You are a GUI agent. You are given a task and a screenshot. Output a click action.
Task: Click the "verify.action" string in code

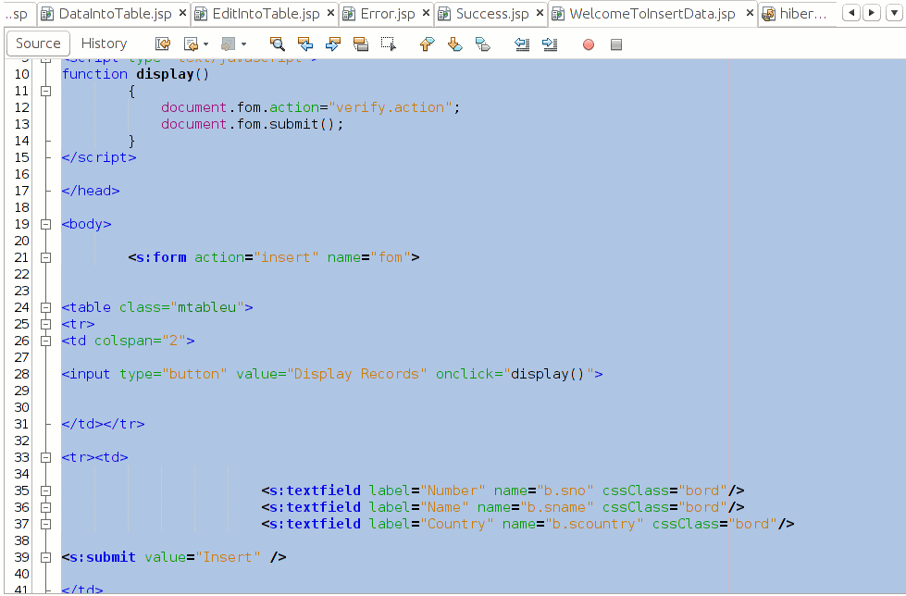click(391, 107)
